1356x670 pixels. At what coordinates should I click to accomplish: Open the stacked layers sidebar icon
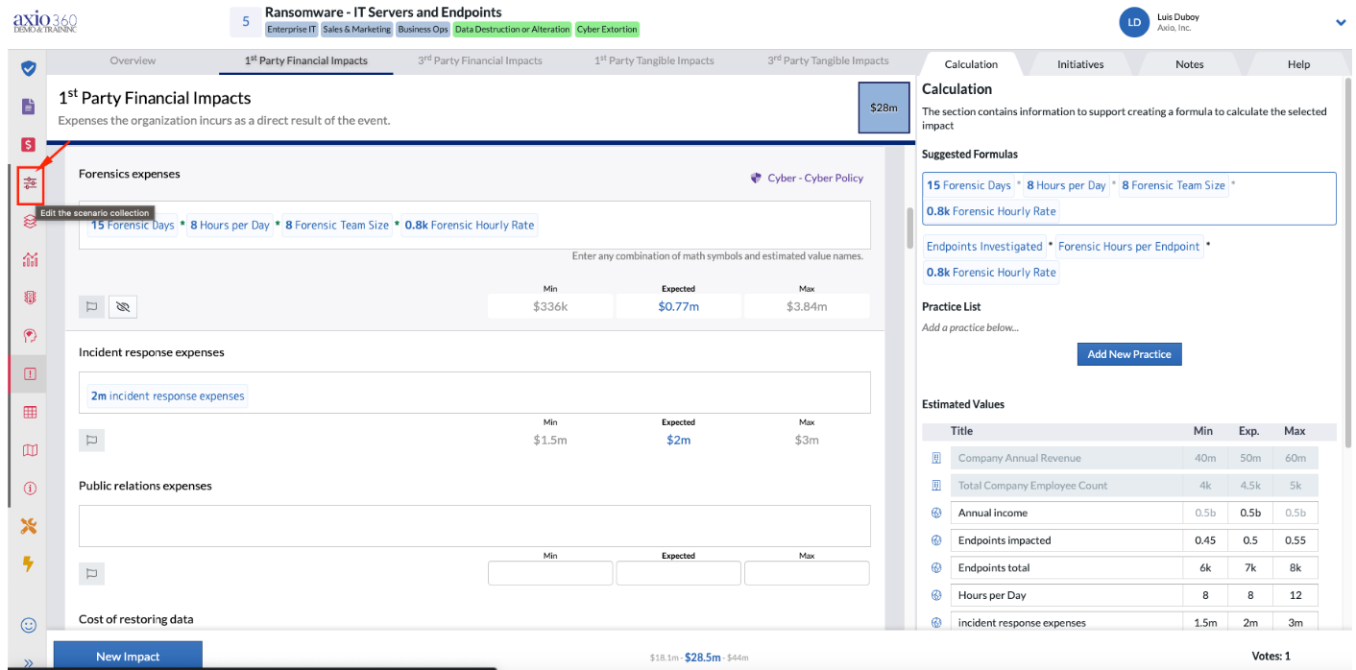pos(30,222)
